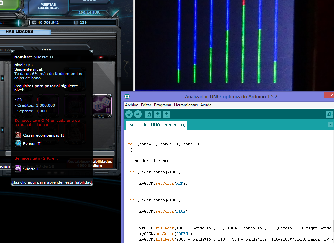The width and height of the screenshot is (334, 243).
Task: Open the Editar menu
Action: click(x=146, y=105)
